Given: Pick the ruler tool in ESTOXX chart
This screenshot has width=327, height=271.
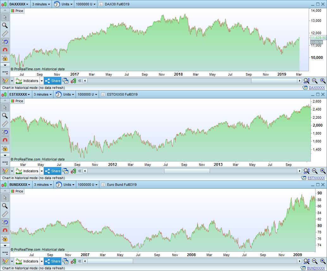Looking at the screenshot, I should tap(5, 124).
